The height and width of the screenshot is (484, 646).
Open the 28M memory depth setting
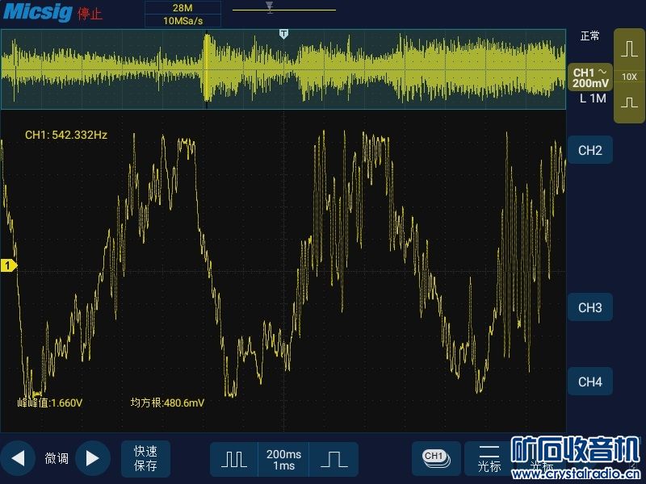[x=182, y=7]
